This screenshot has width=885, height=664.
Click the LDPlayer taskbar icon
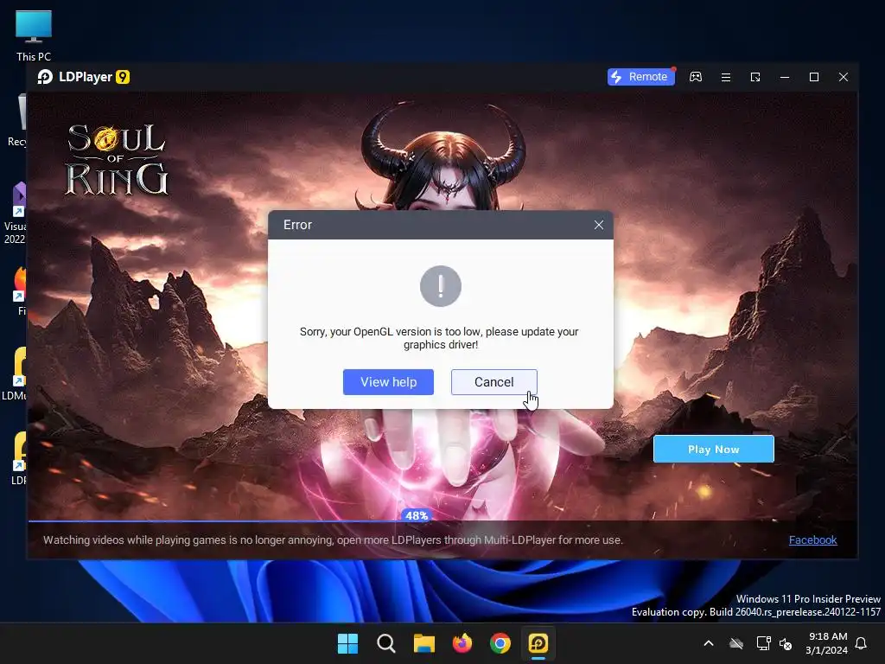coord(538,643)
